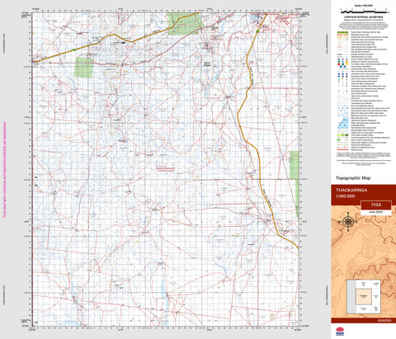Click the green national park swatches in the legend
The height and width of the screenshot is (339, 396).
pyautogui.click(x=343, y=135)
